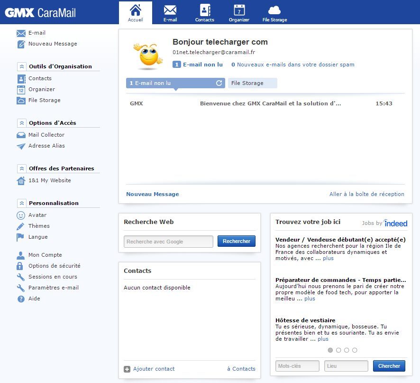Open the Avatar smiley icon
Image resolution: width=420 pixels, height=383 pixels.
pos(21,215)
